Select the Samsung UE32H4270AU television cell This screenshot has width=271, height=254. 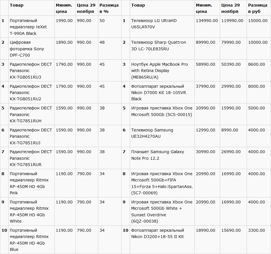(x=152, y=133)
